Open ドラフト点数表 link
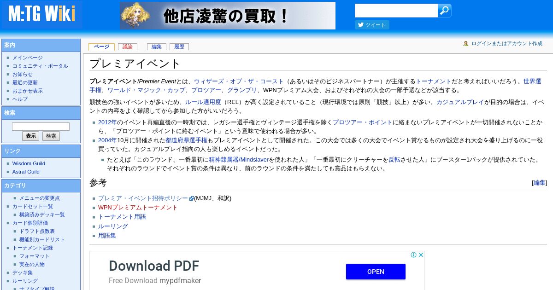 click(37, 231)
